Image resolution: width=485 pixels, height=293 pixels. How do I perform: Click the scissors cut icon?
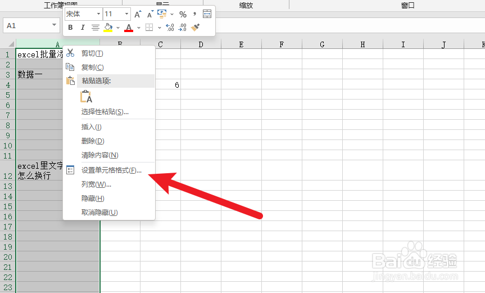click(x=70, y=53)
